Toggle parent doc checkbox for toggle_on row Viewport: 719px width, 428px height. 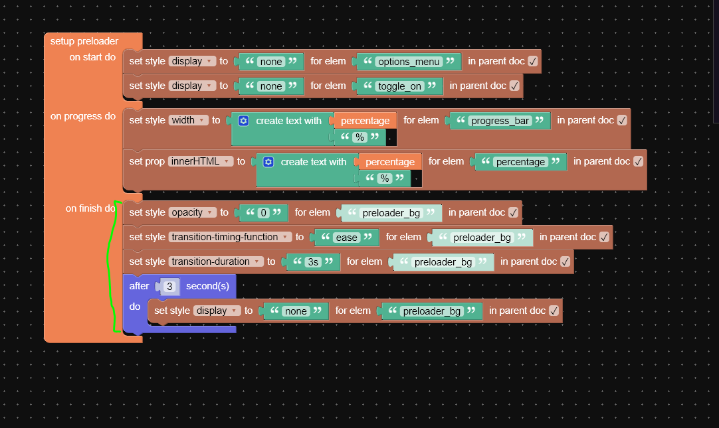tap(514, 86)
